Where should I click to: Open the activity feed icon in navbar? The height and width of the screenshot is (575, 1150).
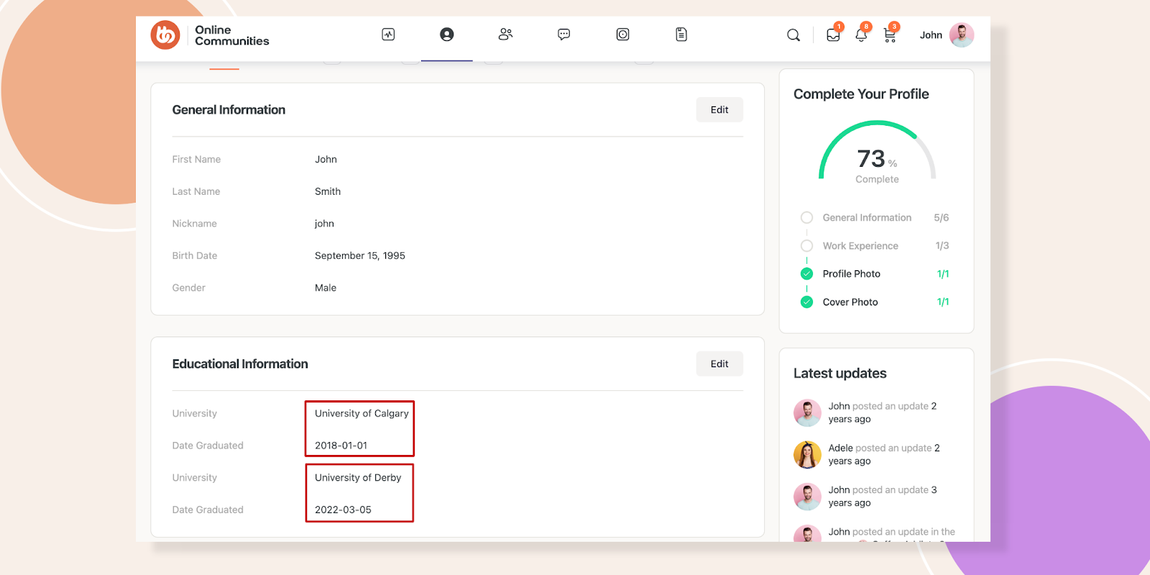[388, 34]
